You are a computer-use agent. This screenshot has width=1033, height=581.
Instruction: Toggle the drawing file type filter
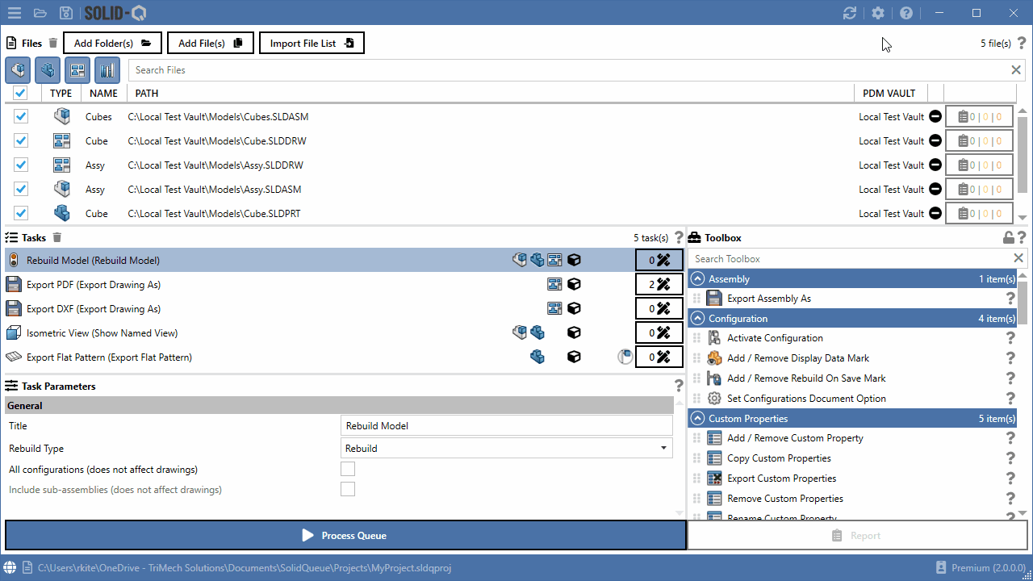pyautogui.click(x=77, y=70)
